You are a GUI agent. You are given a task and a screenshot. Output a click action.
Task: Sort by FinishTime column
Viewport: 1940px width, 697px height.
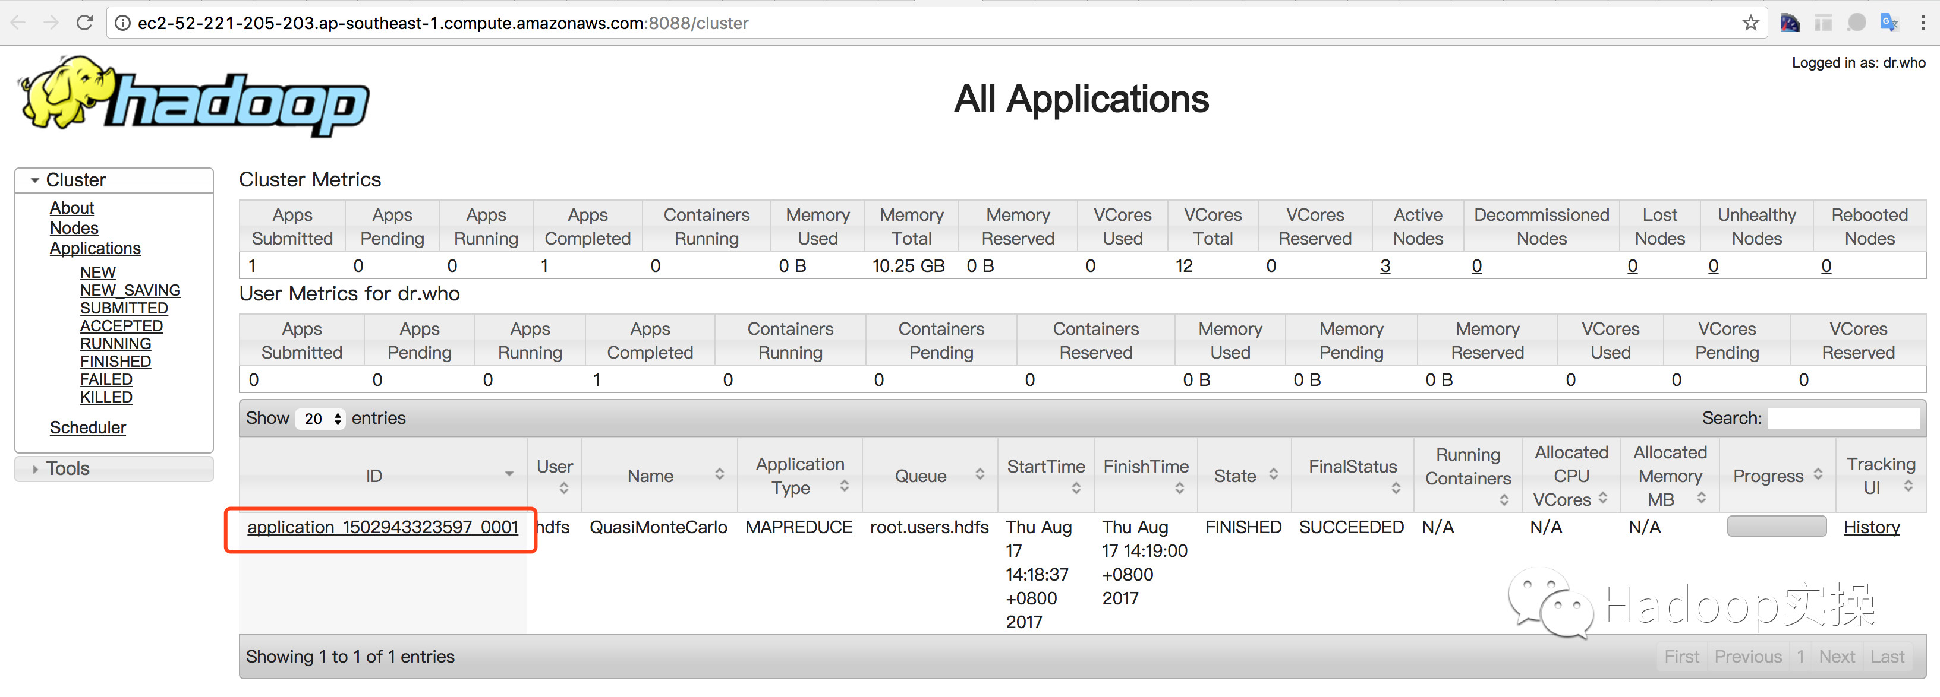[1179, 489]
